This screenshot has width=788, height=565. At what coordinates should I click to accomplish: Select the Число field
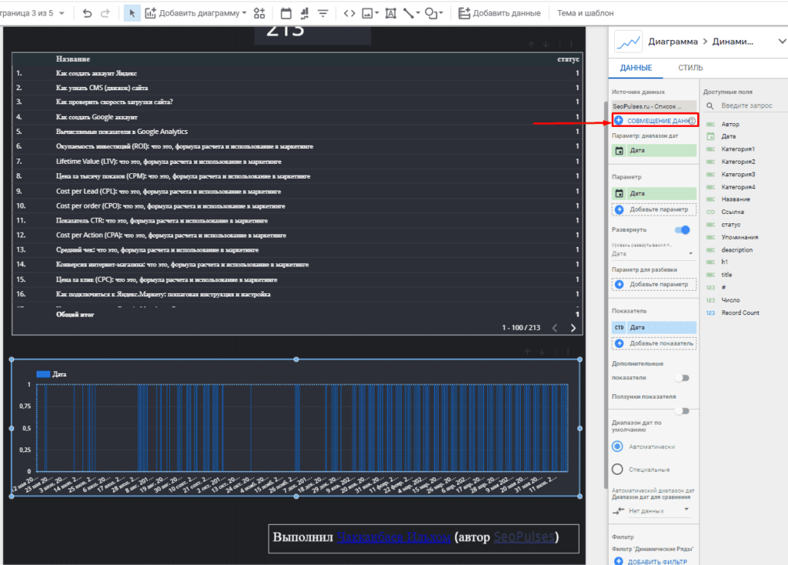(x=730, y=300)
